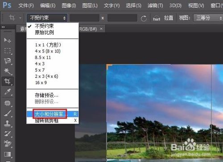Expand the toolbox double-arrow toggle
The image size is (223, 162).
click(x=3, y=27)
